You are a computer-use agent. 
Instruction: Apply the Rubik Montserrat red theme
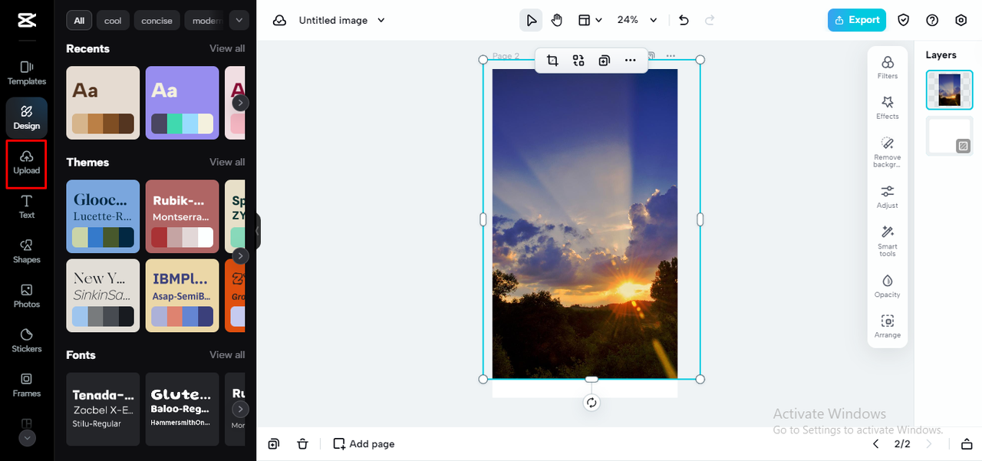(183, 216)
